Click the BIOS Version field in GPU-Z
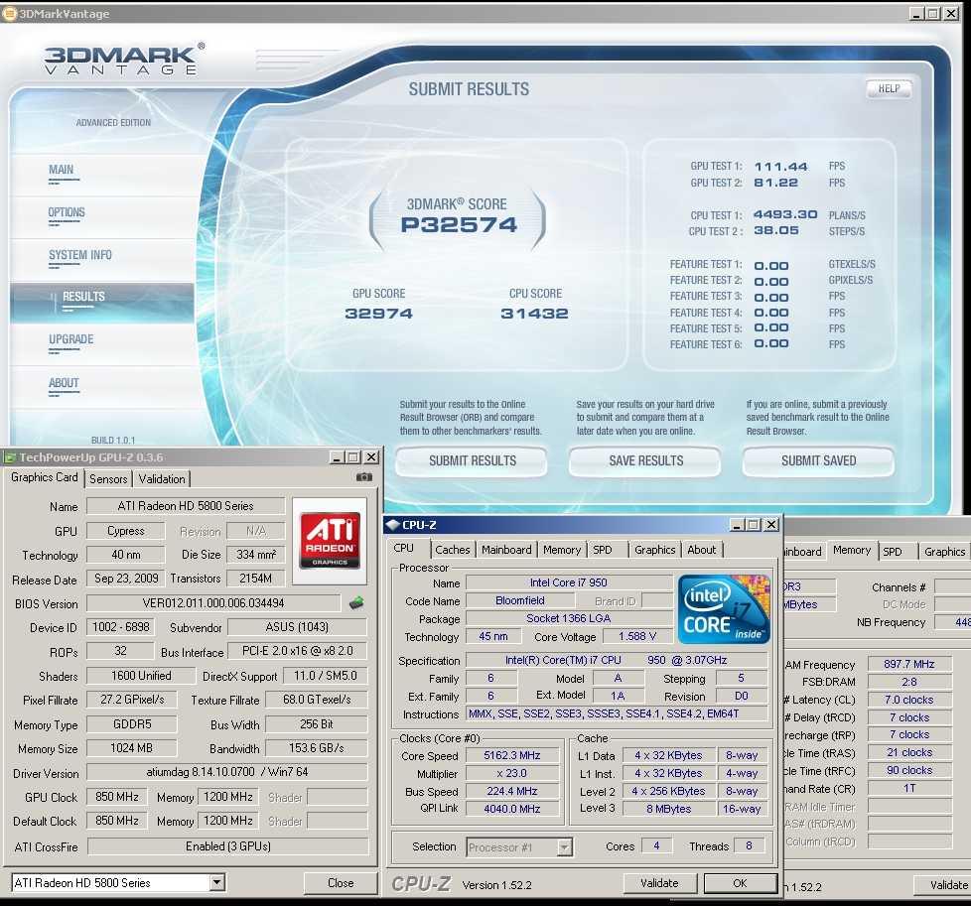This screenshot has width=971, height=906. [x=213, y=603]
